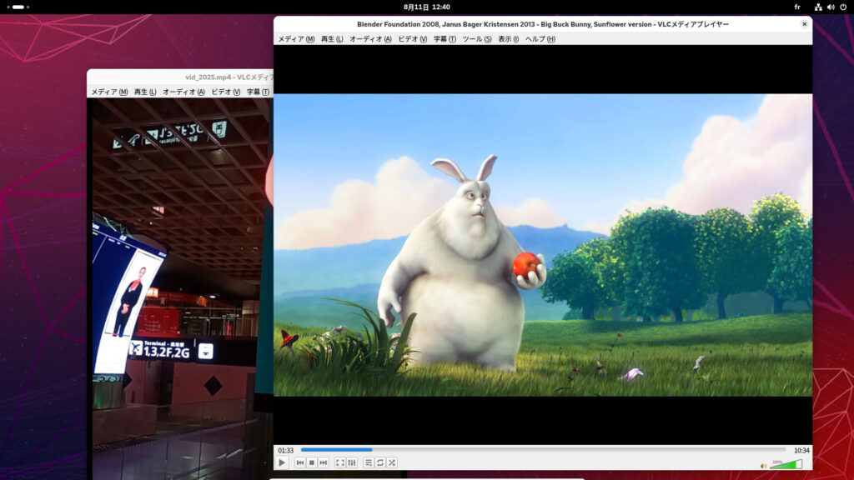Seek along the playback progress bar
854x480 pixels.
pyautogui.click(x=543, y=450)
